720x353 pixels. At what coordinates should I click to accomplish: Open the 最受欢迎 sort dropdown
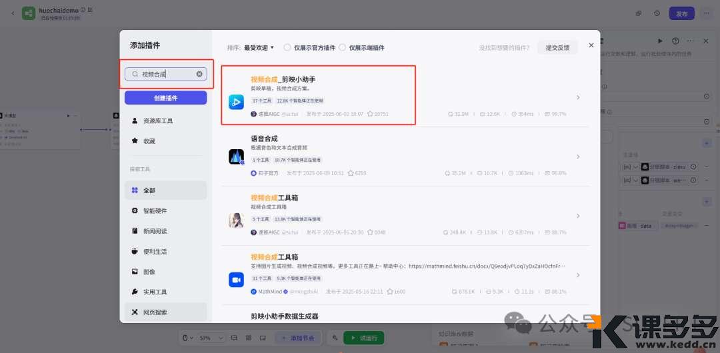(259, 47)
